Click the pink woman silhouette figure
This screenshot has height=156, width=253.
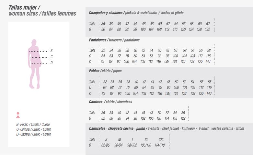tap(35, 64)
